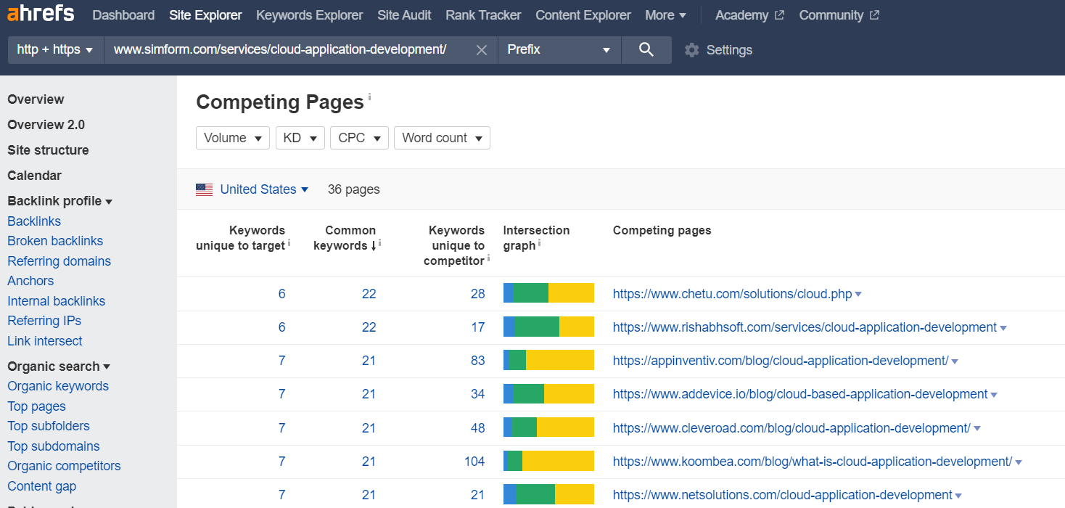
Task: Open Anchors report in sidebar
Action: coord(30,281)
